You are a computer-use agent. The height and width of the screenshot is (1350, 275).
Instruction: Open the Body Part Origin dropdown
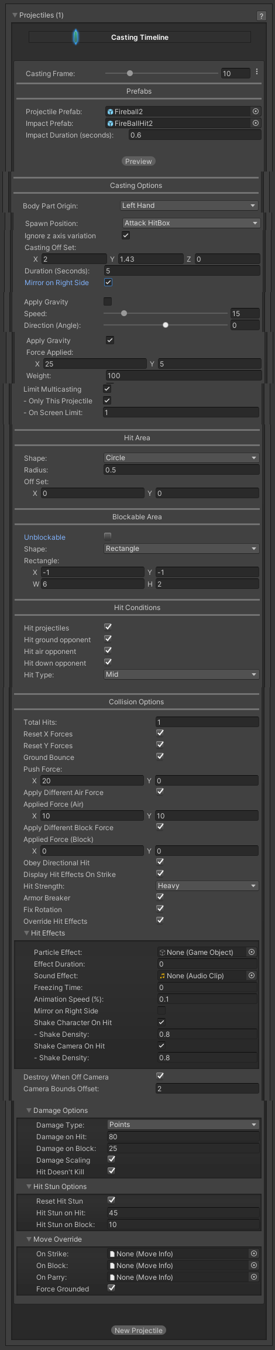(189, 205)
